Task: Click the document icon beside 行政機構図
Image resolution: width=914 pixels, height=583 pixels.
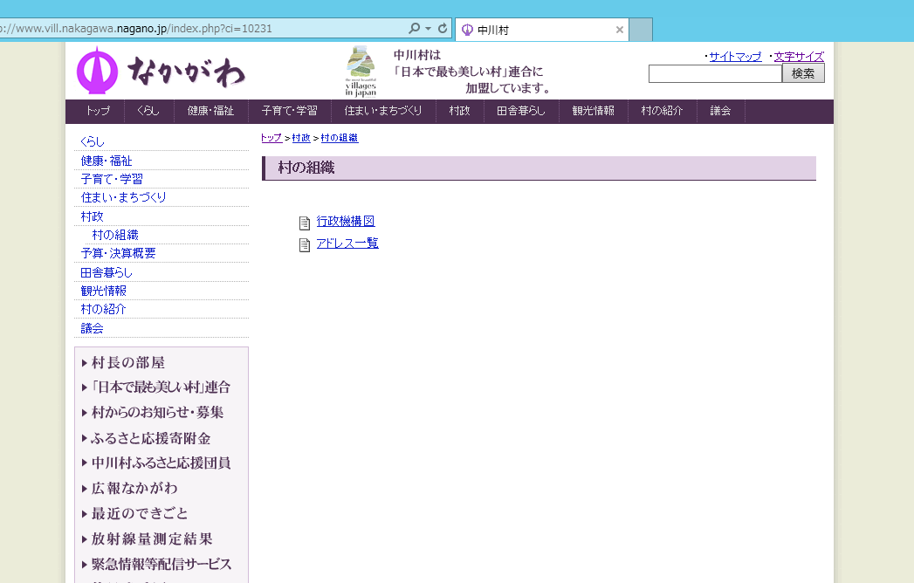Action: point(305,223)
